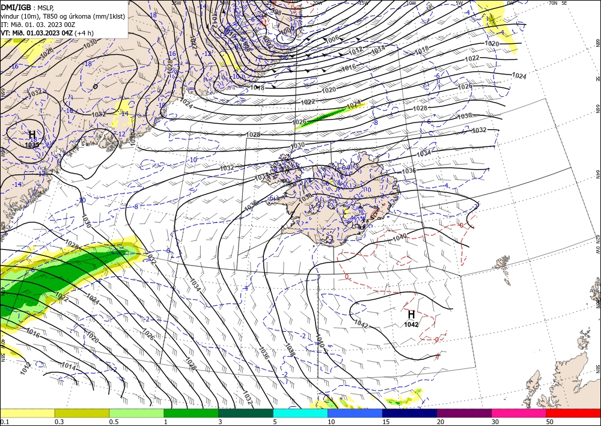Select the olive 0.3 mm legend swatch
Screen dimensions: 601x426
pyautogui.click(x=82, y=413)
